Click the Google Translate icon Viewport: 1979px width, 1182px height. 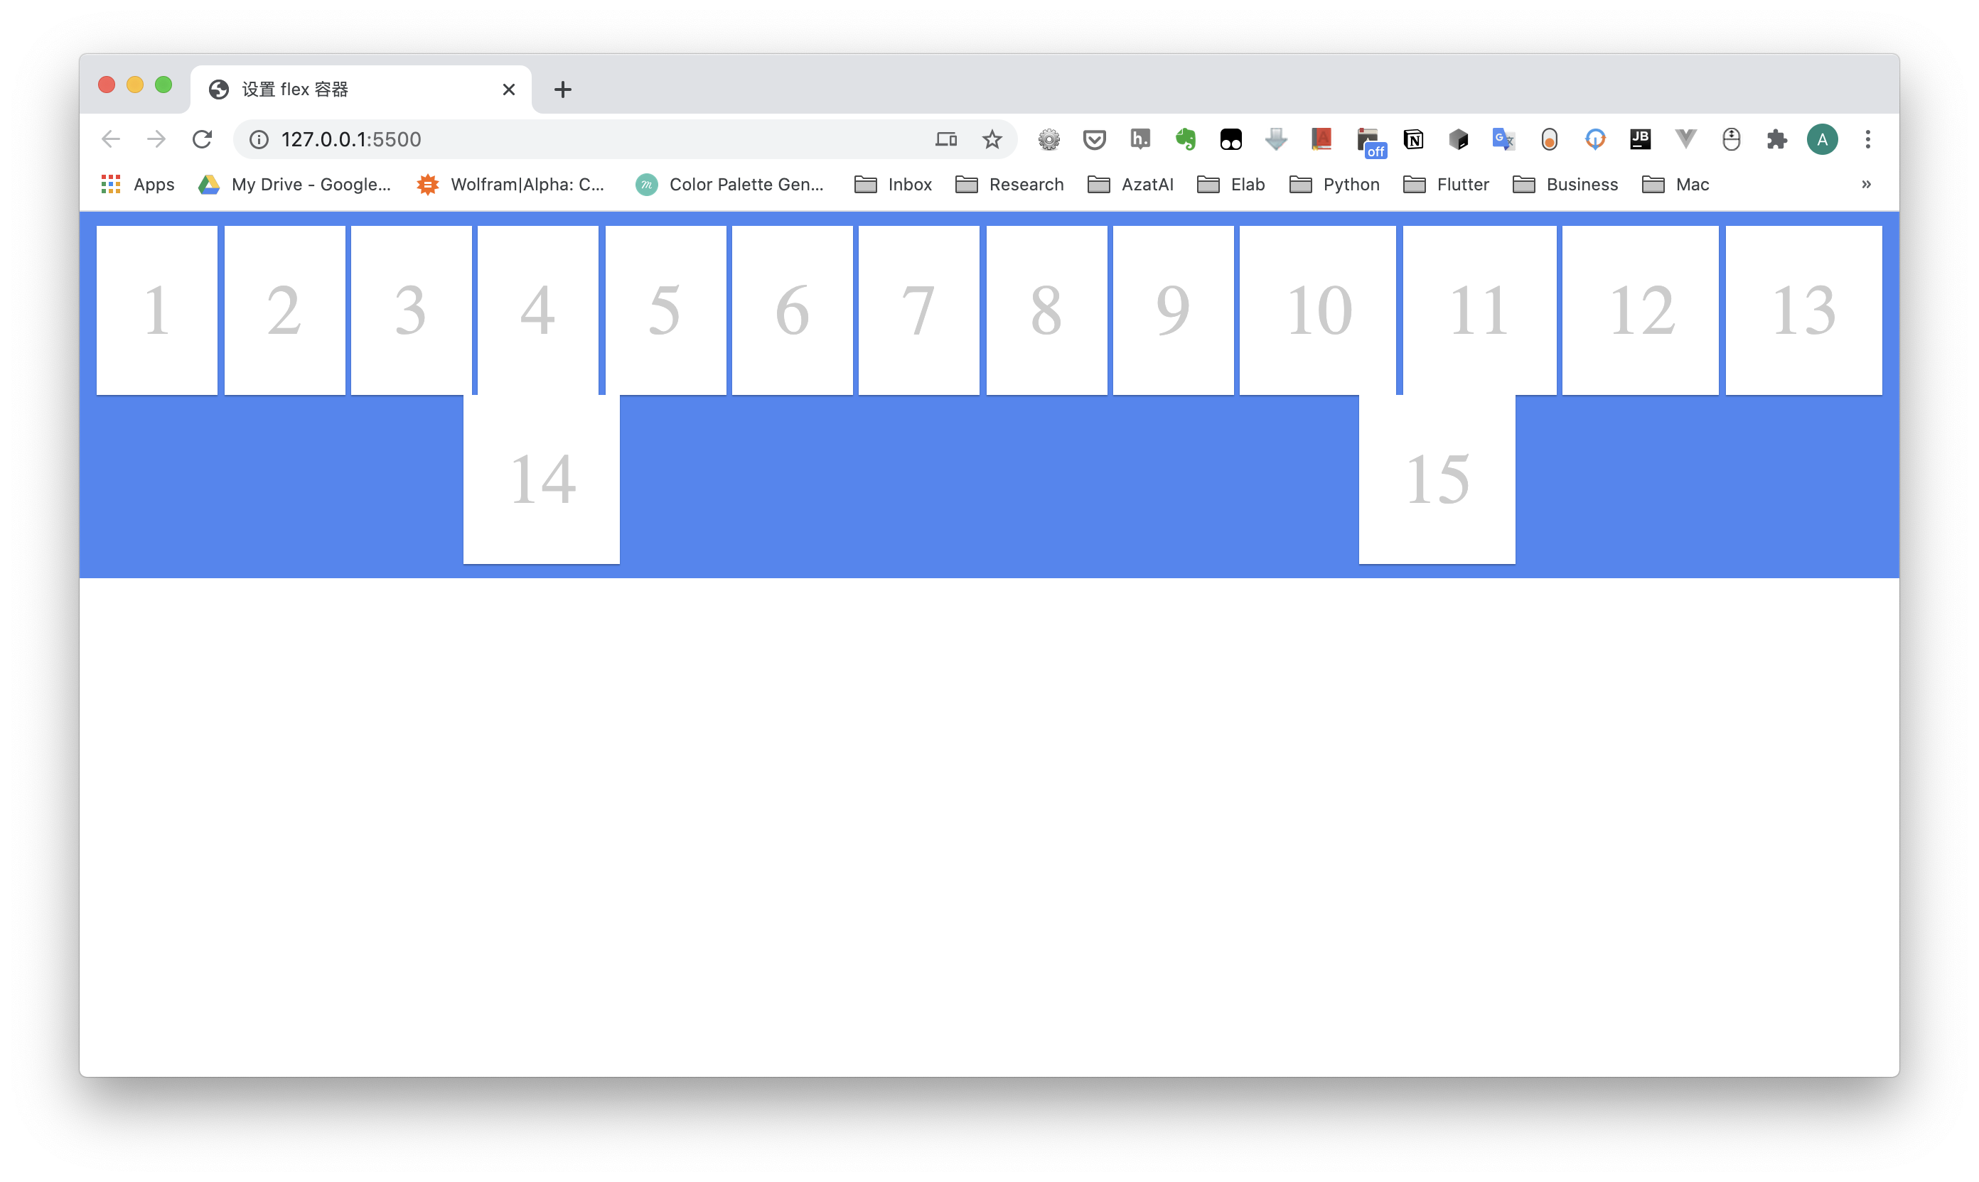pyautogui.click(x=1503, y=138)
